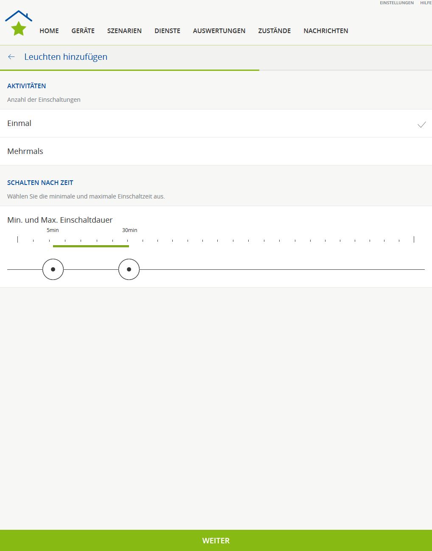Switch to ZUSTÄNDE
Viewport: 432px width, 551px height.
point(274,31)
